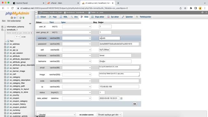Open navigation panel settings gear icon
208x117 pixels.
[x=20, y=18]
